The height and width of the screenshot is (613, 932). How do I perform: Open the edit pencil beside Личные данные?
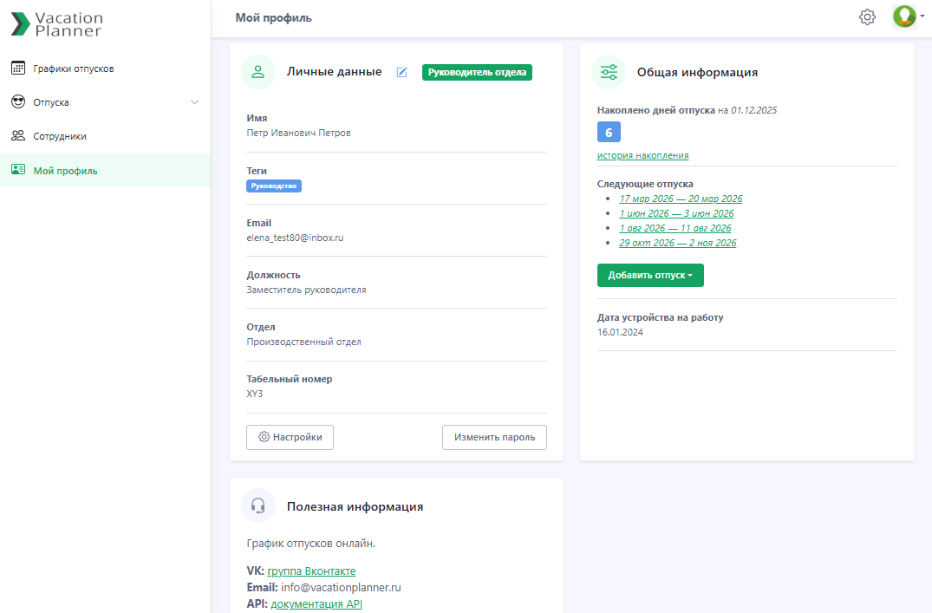click(401, 73)
